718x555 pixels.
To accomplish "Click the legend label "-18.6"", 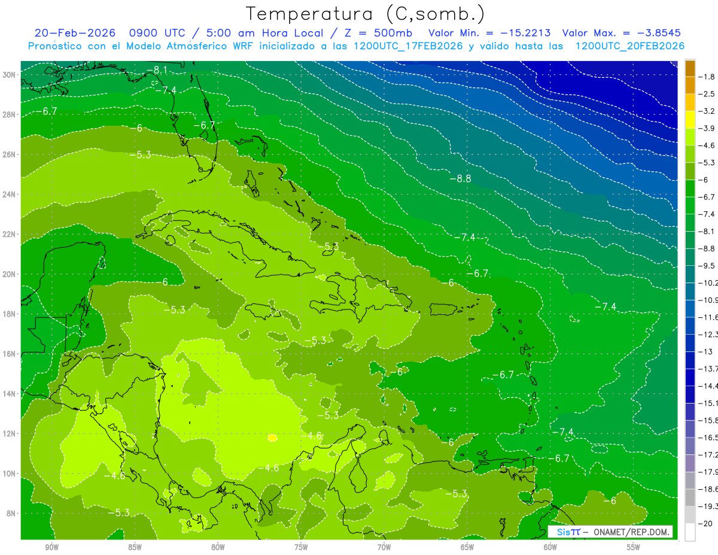I will 708,489.
